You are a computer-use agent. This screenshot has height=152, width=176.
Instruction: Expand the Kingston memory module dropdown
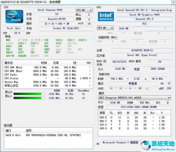click(x=134, y=98)
